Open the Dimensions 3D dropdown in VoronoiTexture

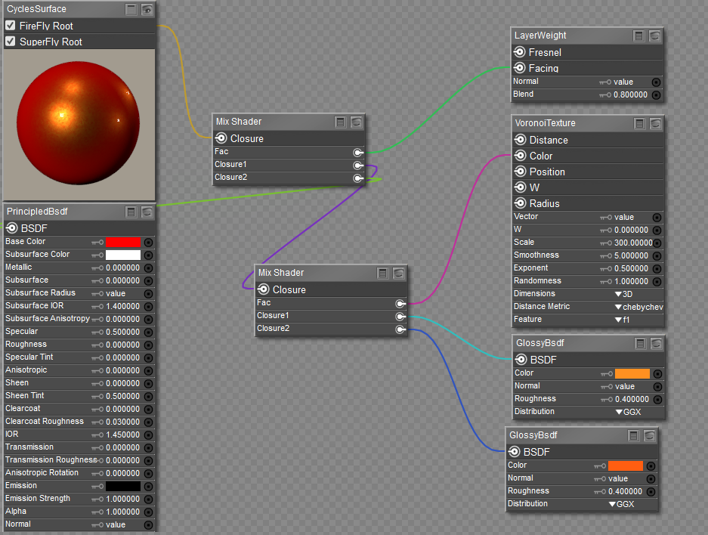[x=624, y=294]
